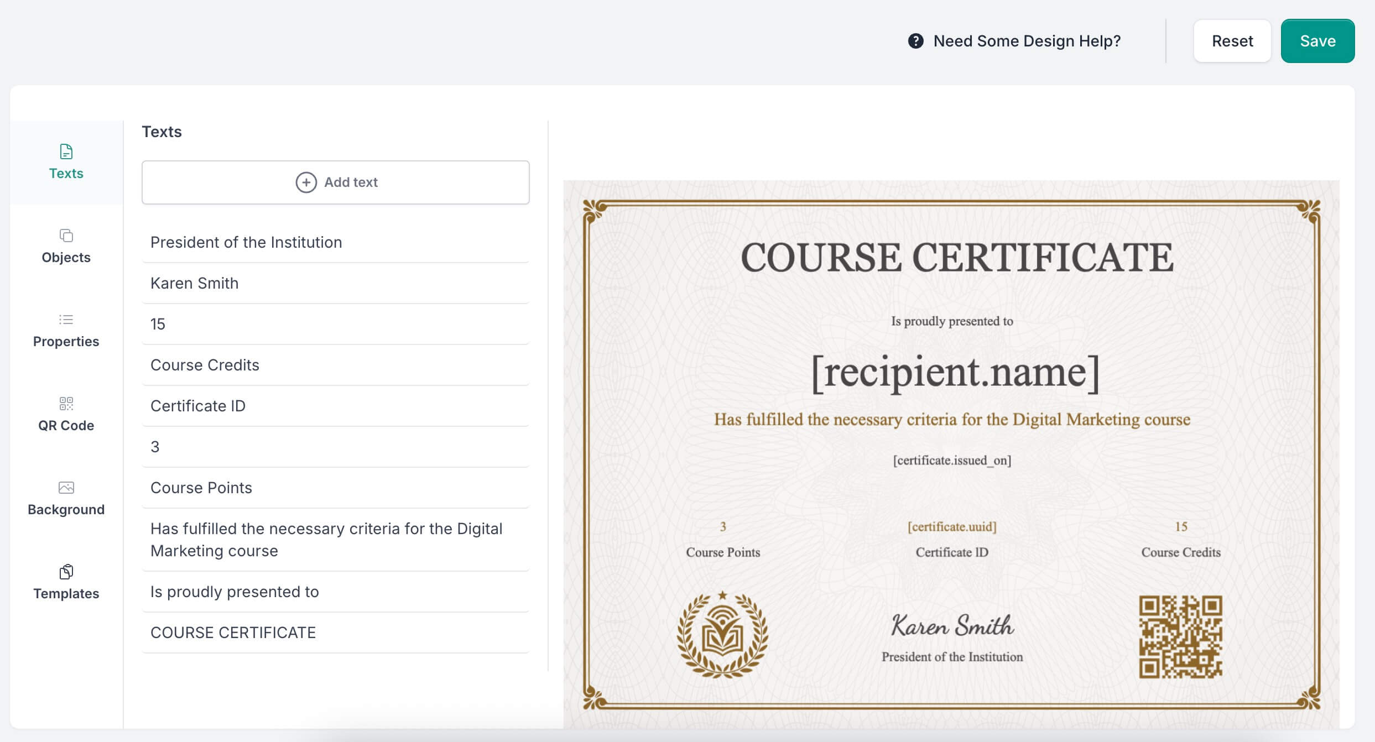
Task: Select the 'Karen Smith' text row
Action: click(x=335, y=283)
